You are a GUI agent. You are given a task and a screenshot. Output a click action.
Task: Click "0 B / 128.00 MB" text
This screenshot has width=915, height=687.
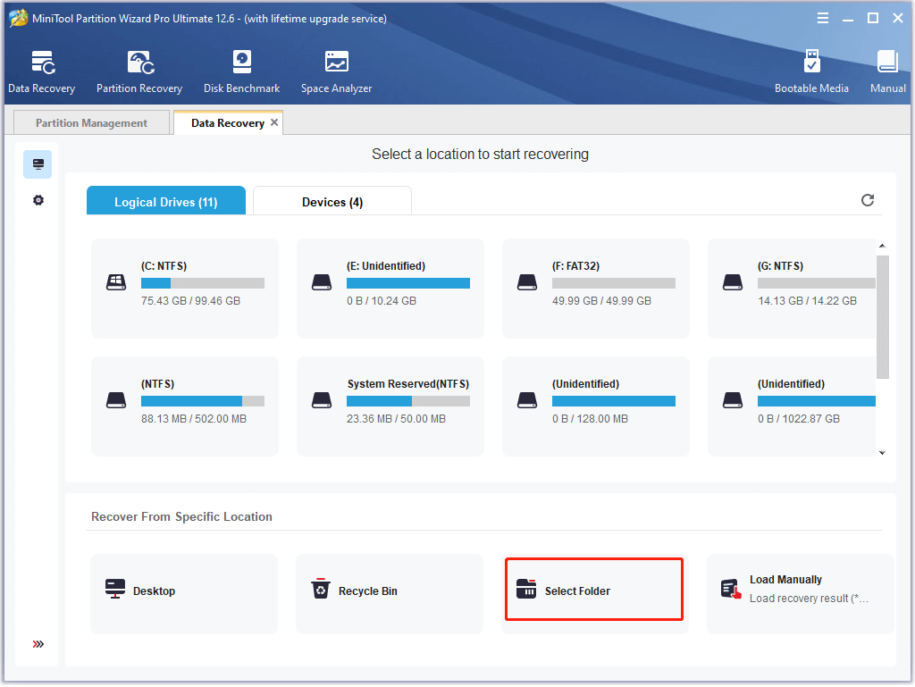click(x=590, y=419)
